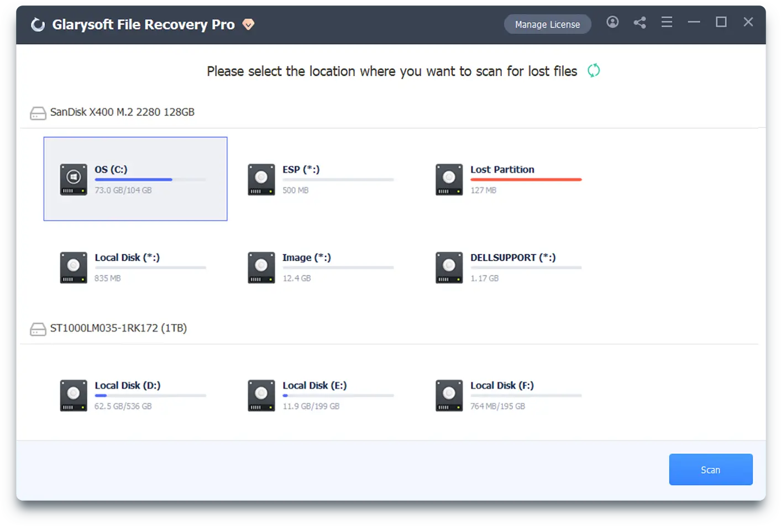The height and width of the screenshot is (526, 781).
Task: Click the ESP partition drive icon
Action: coord(261,179)
